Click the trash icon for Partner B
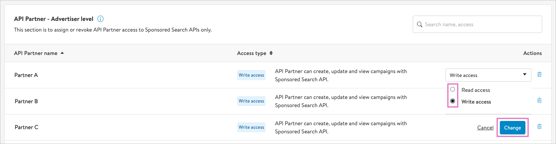Viewport: 556px width, 144px height. pyautogui.click(x=539, y=100)
